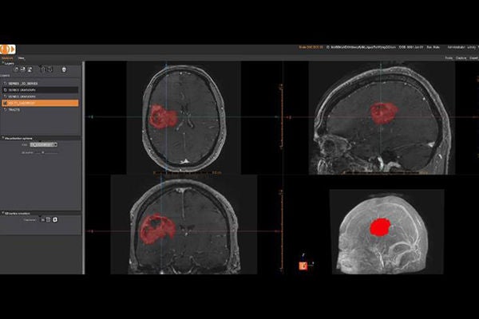Switch to the orange-highlighted first tab
The image size is (479, 319).
tap(7, 58)
